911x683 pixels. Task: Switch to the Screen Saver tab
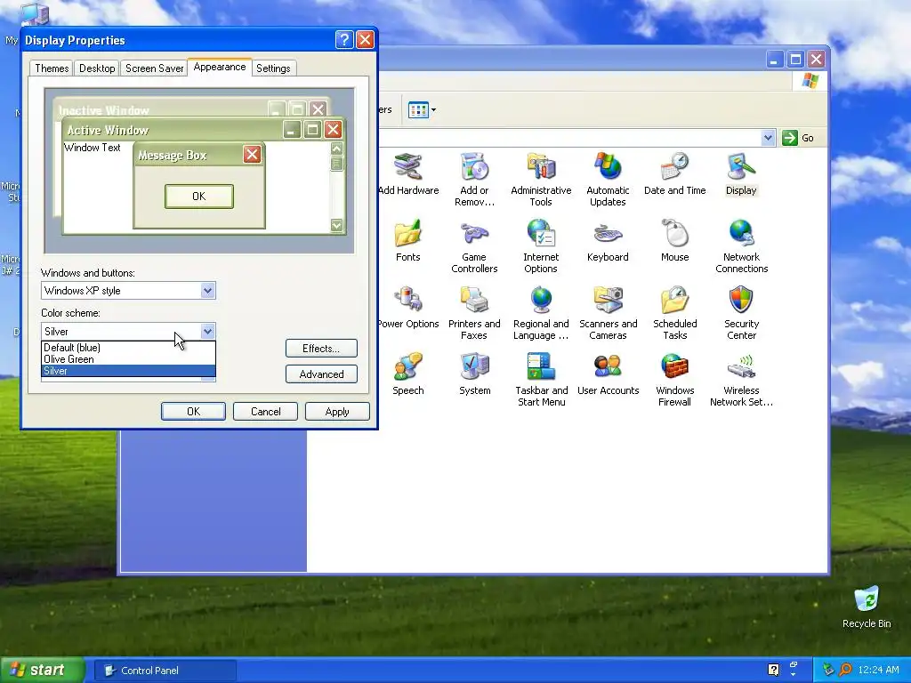click(x=154, y=68)
